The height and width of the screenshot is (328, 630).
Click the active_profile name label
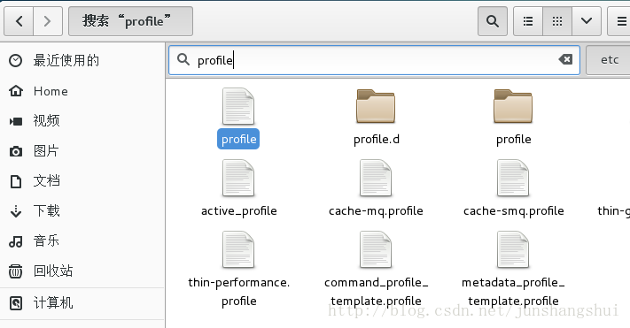[239, 211]
